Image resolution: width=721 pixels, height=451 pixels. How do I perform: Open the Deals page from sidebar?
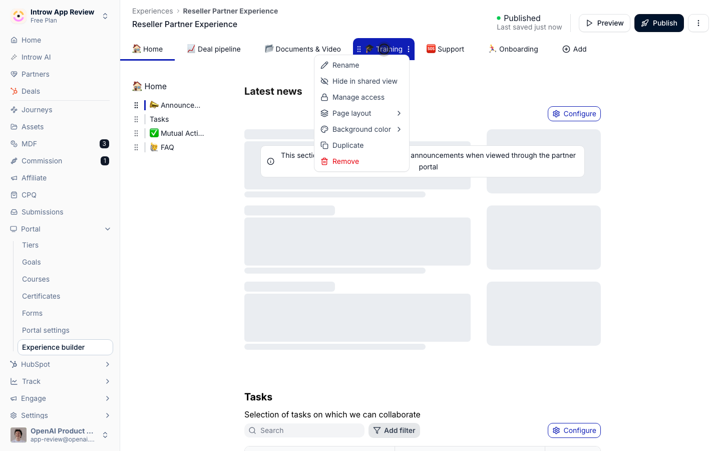(60, 91)
